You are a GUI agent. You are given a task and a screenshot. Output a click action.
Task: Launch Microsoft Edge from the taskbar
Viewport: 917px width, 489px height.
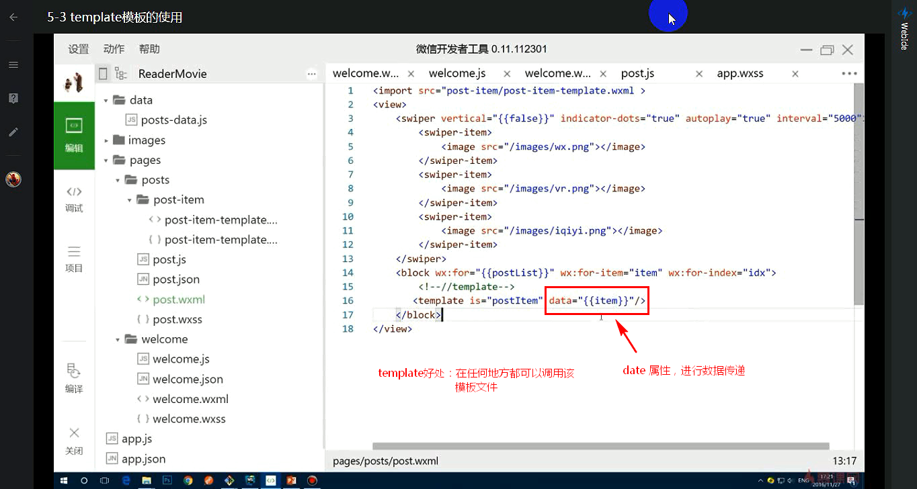click(126, 481)
